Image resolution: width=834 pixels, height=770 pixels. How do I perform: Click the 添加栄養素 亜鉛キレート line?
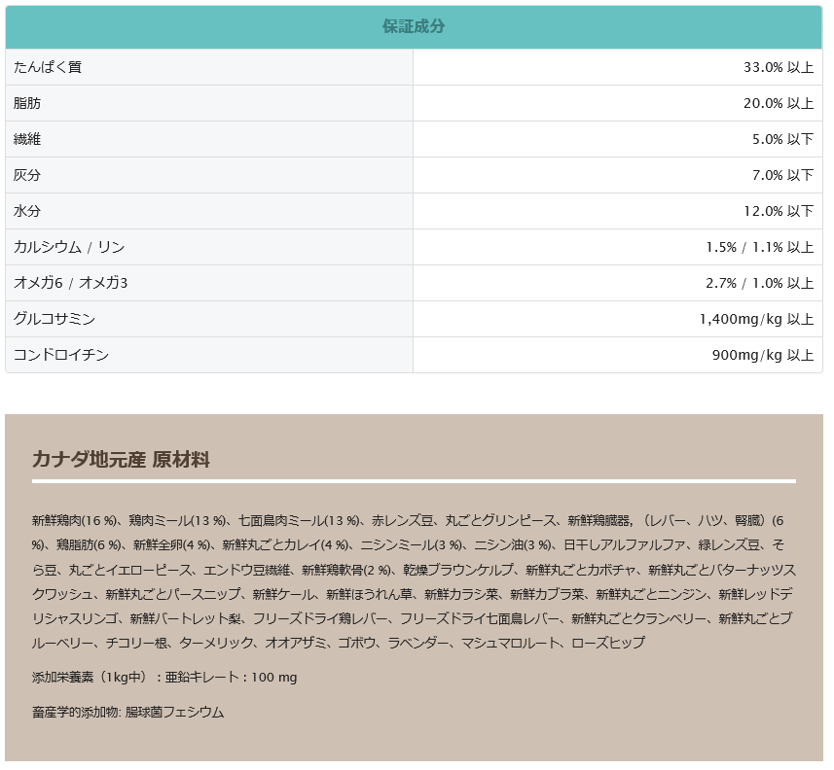[164, 677]
